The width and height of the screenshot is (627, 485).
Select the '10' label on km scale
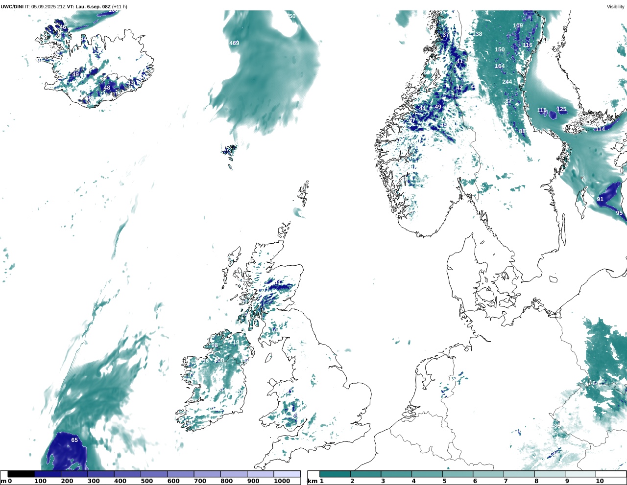(600, 481)
